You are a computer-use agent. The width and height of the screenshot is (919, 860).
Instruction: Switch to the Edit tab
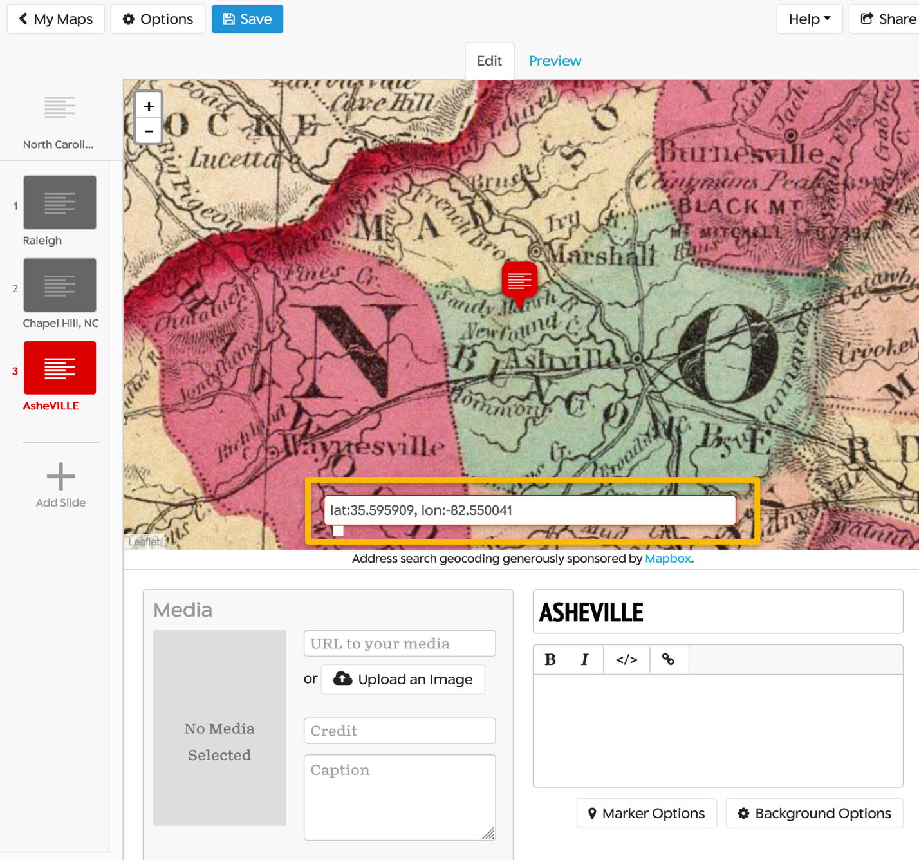[x=489, y=61]
